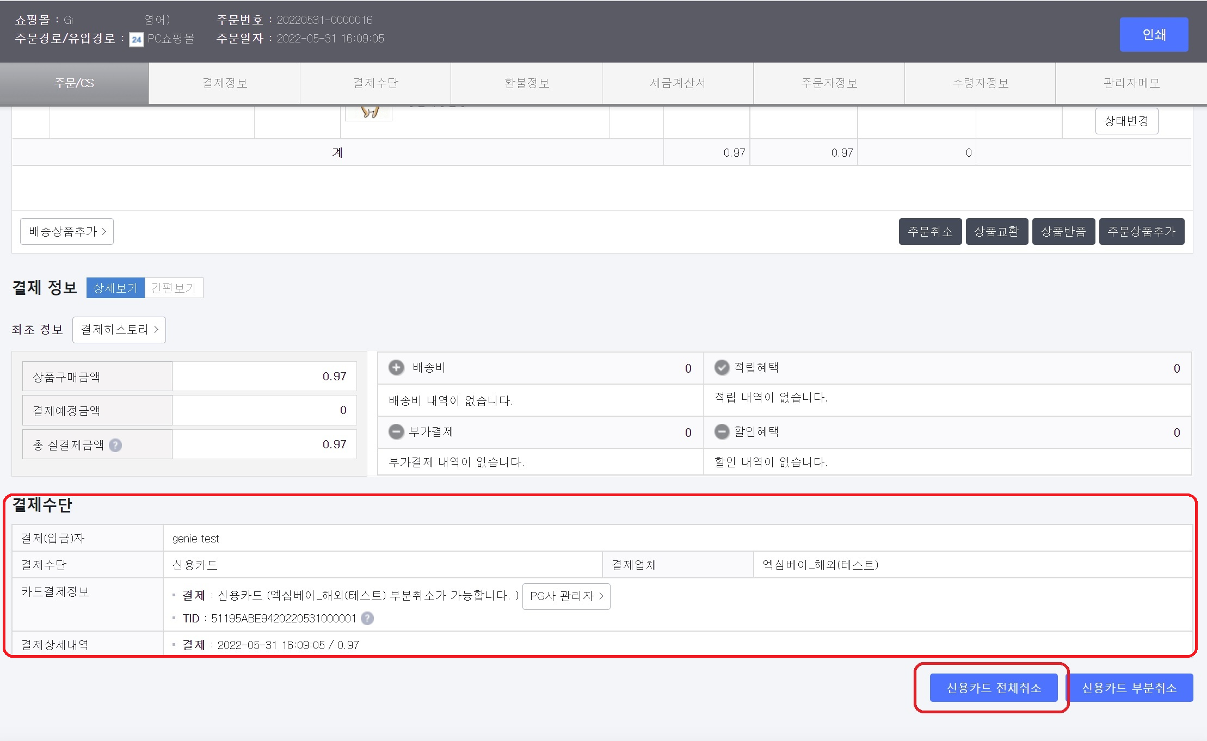1207x741 pixels.
Task: Open the 관리자메모 tab
Action: [x=1131, y=83]
